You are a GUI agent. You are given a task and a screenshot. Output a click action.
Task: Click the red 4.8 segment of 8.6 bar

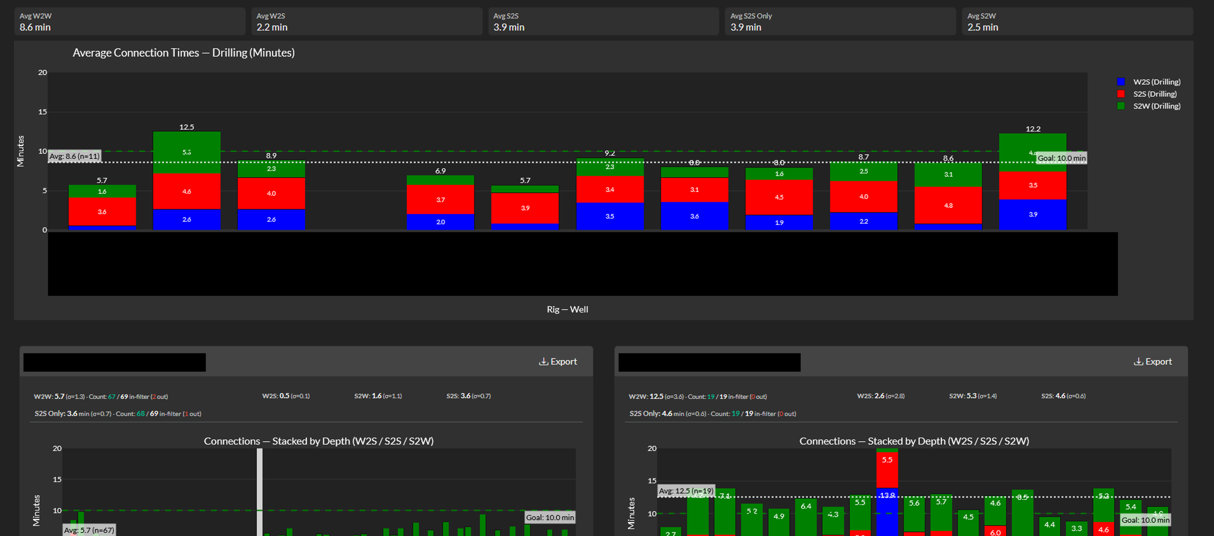point(948,205)
